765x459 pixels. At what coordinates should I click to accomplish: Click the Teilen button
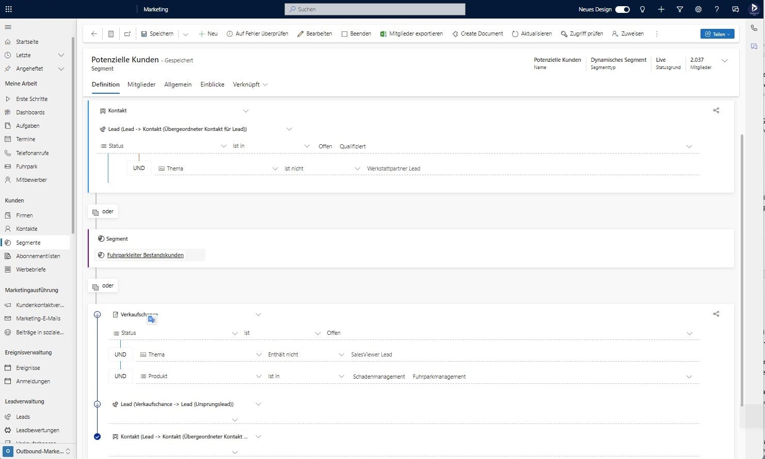717,33
